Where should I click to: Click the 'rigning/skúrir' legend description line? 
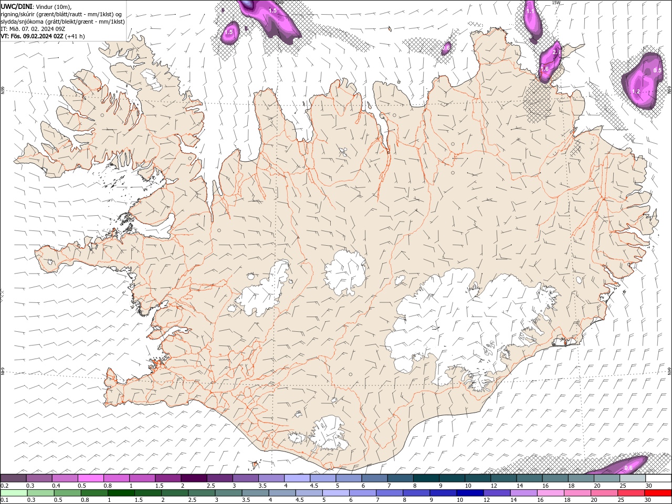coord(62,14)
